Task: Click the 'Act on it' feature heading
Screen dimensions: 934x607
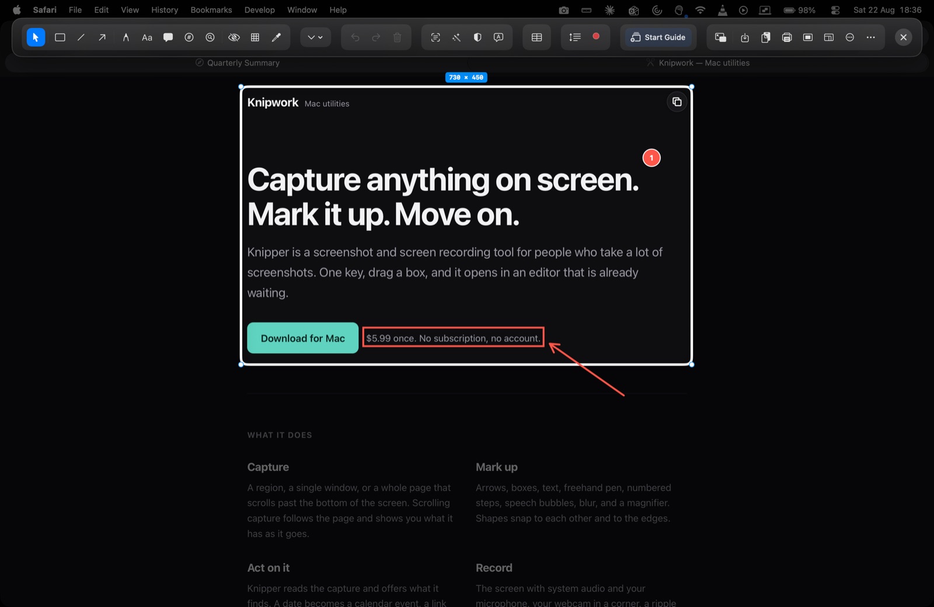Action: coord(269,568)
